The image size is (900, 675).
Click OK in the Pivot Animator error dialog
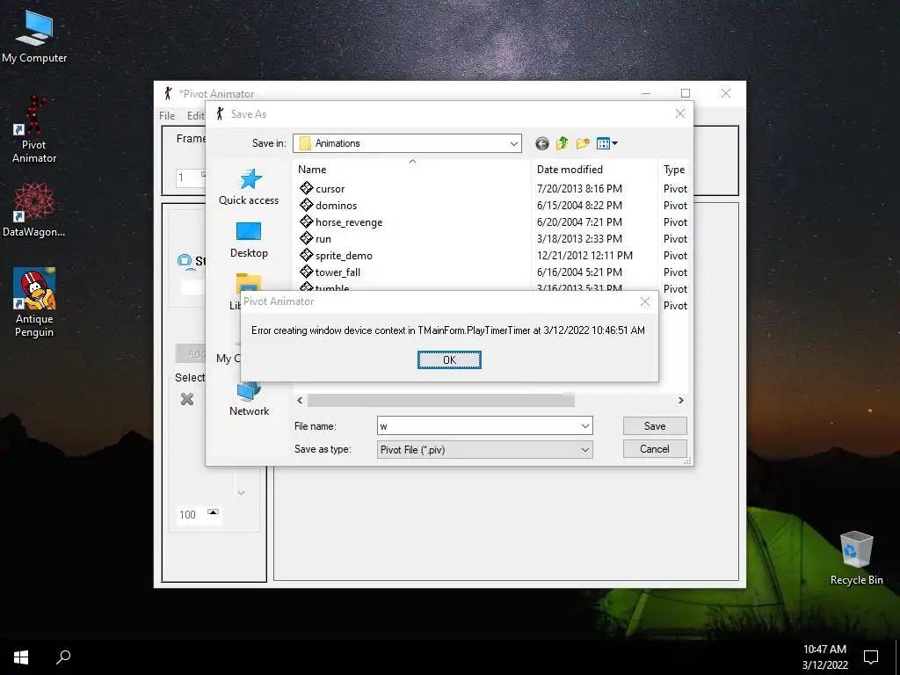[x=449, y=359]
